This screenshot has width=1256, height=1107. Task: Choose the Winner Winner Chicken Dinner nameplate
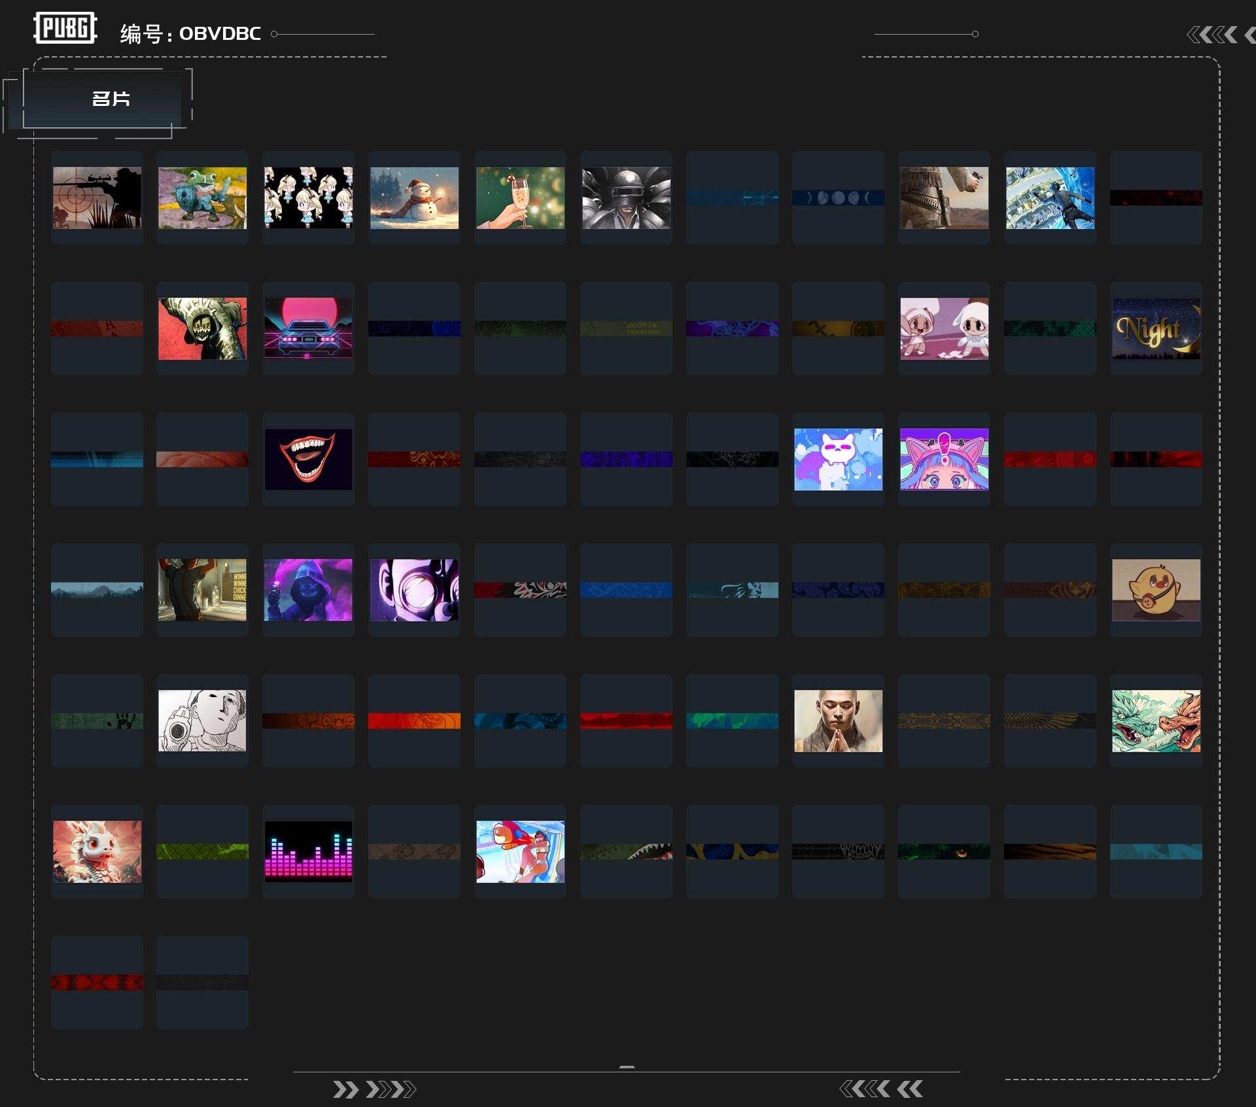[x=203, y=590]
